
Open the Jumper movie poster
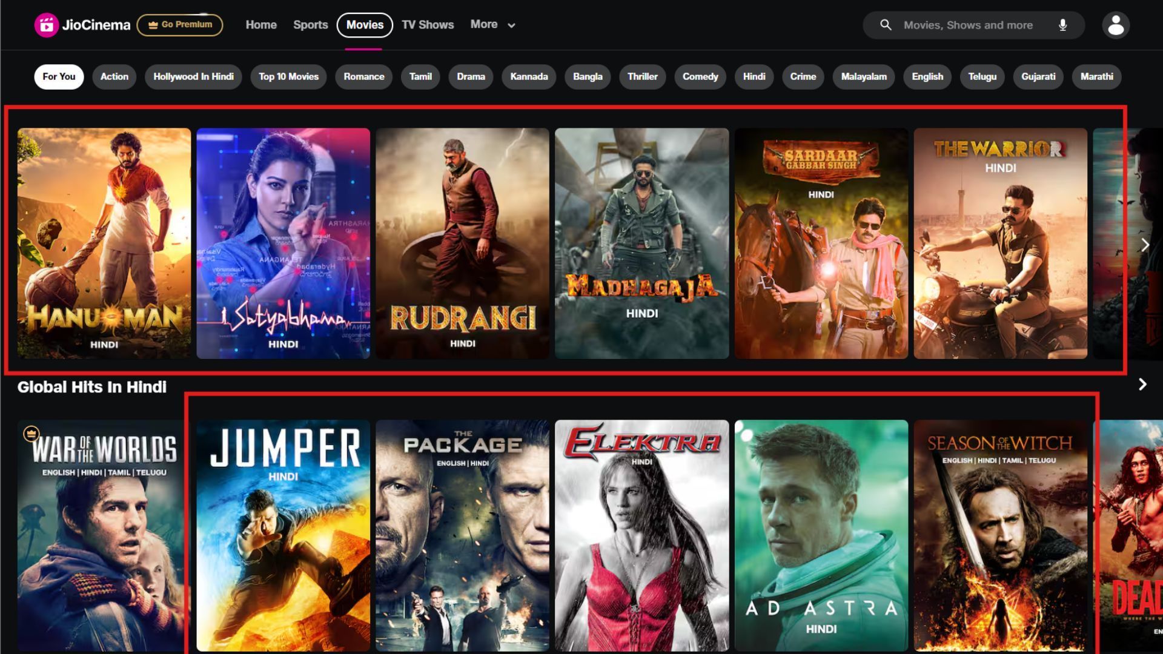click(x=283, y=536)
